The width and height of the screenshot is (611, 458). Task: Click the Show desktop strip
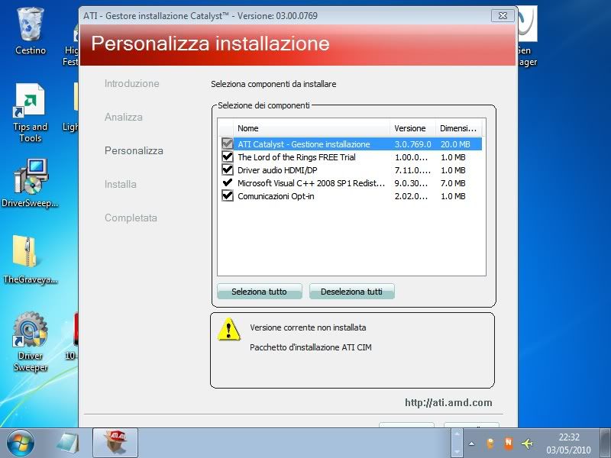605,443
